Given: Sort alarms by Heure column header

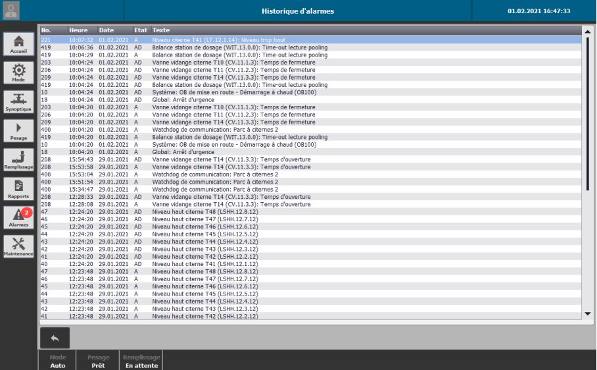Looking at the screenshot, I should [82, 30].
